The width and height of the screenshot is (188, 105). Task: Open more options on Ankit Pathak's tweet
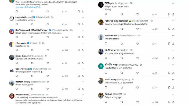tap(83, 95)
